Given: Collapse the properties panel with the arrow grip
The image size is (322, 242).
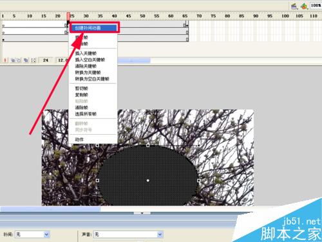Looking at the screenshot, I should 142,213.
